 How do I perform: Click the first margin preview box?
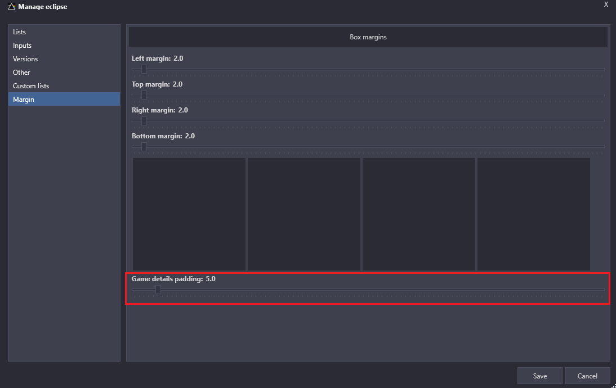pyautogui.click(x=189, y=214)
